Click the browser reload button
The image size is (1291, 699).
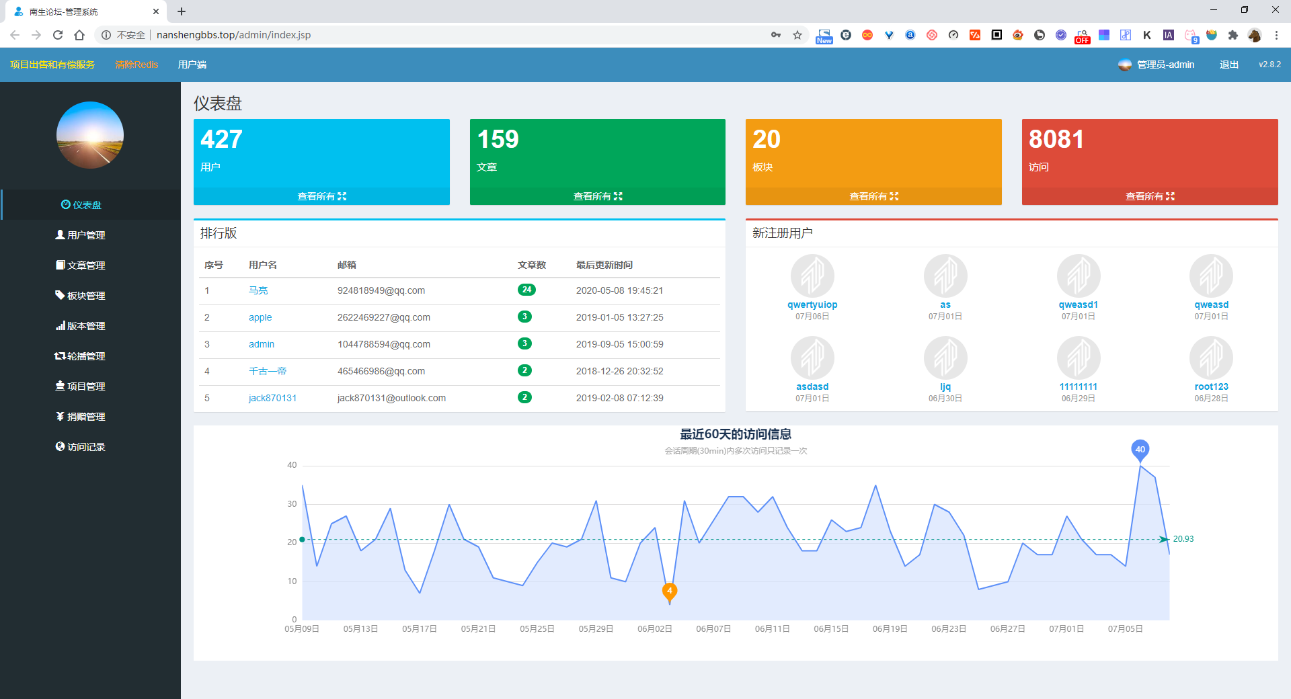tap(58, 35)
